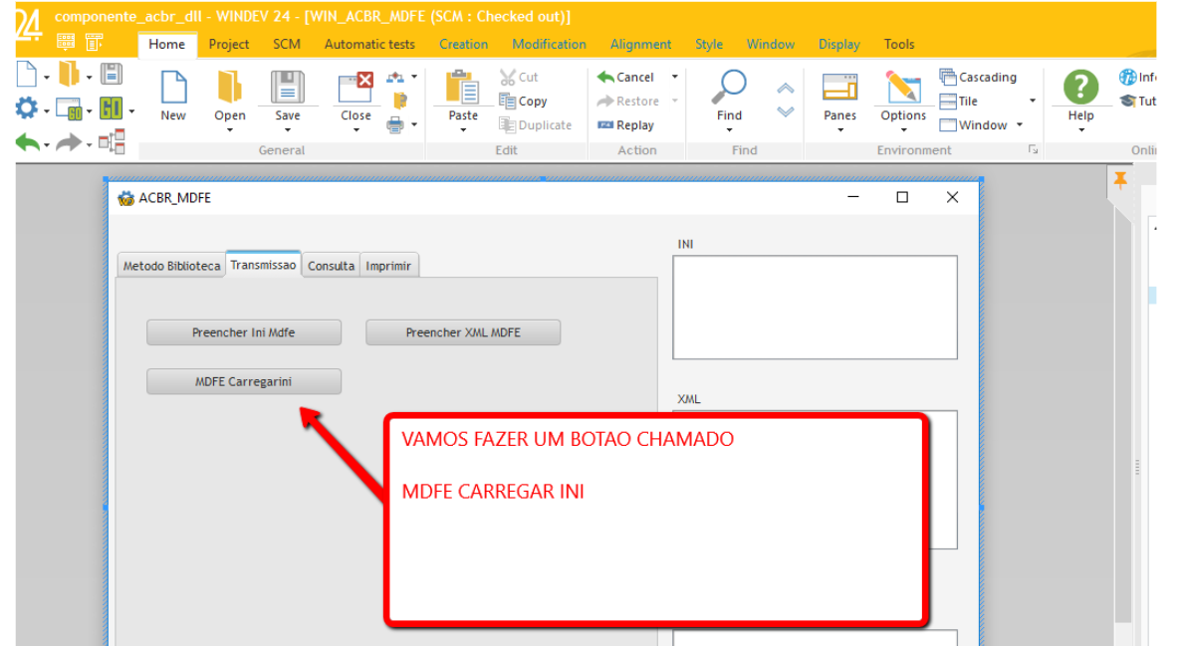
Task: Click the Paste clipboard icon
Action: coord(462,87)
